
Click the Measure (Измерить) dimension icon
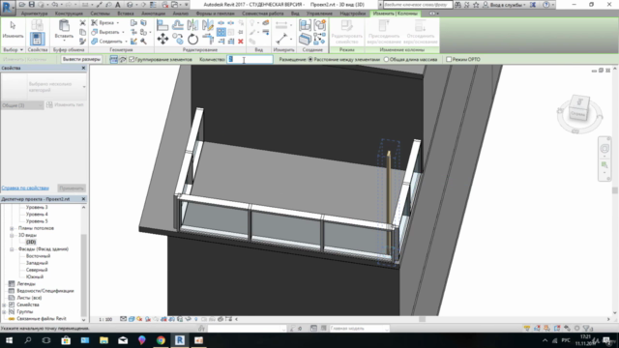click(x=281, y=39)
